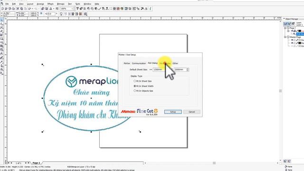Click New Master Layer icon at docker bottom
Screen dimensions: 304x171
click(289, 161)
